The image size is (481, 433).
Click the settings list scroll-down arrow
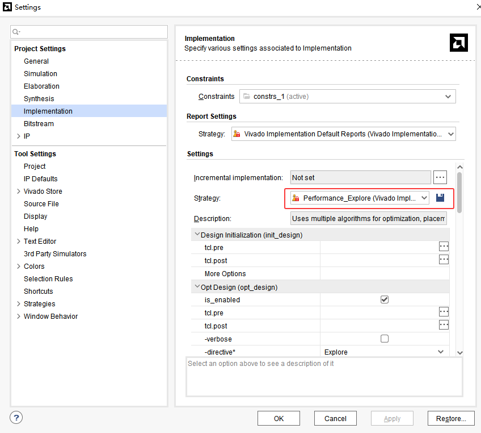pyautogui.click(x=459, y=353)
